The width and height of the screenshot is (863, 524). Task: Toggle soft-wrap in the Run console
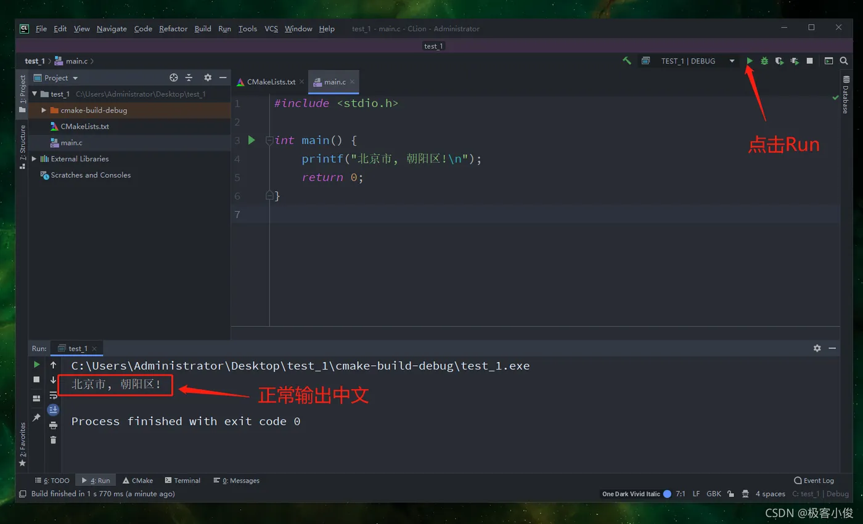click(54, 395)
